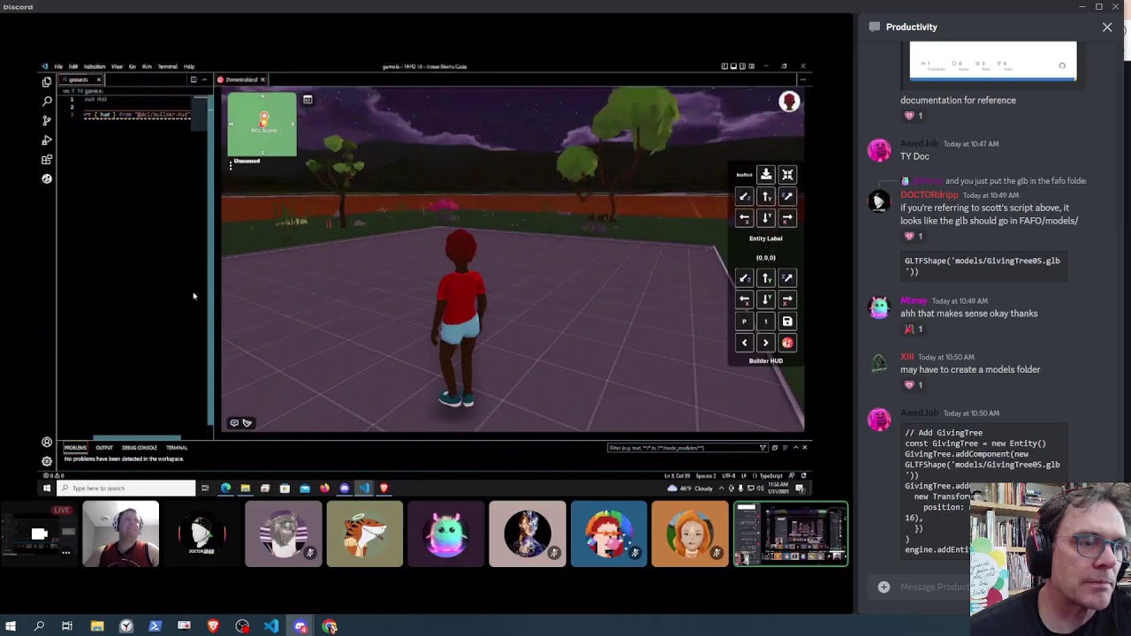The height and width of the screenshot is (636, 1131).
Task: Open three-dot menu beside Unnamed label
Action: click(x=231, y=165)
